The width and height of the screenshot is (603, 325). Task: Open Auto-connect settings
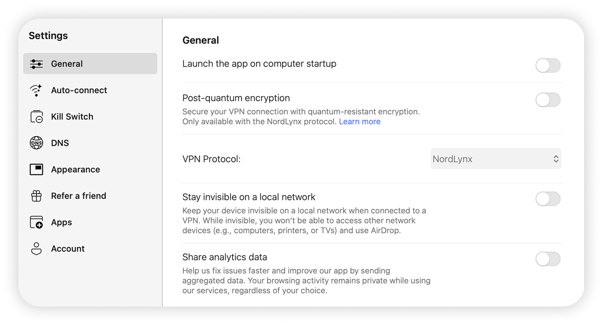79,90
